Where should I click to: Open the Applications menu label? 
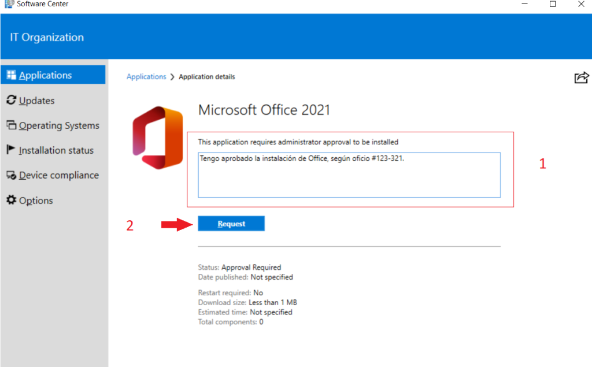pos(45,75)
